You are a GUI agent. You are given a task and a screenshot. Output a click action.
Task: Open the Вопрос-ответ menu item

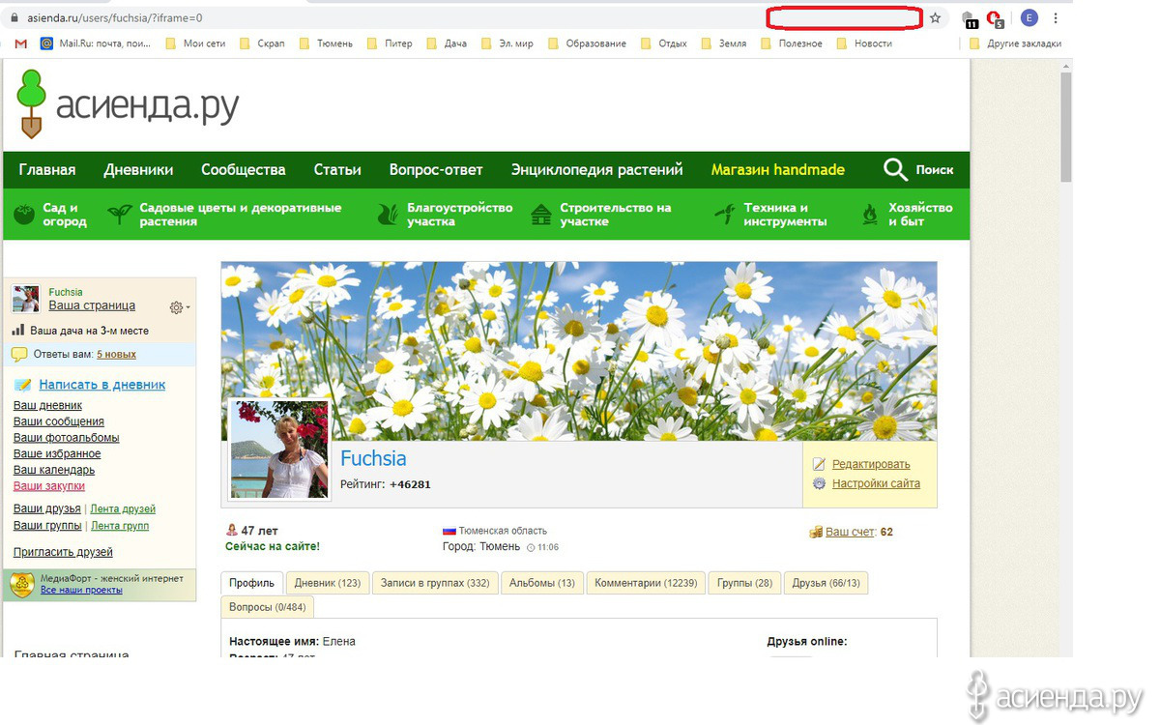pos(436,170)
